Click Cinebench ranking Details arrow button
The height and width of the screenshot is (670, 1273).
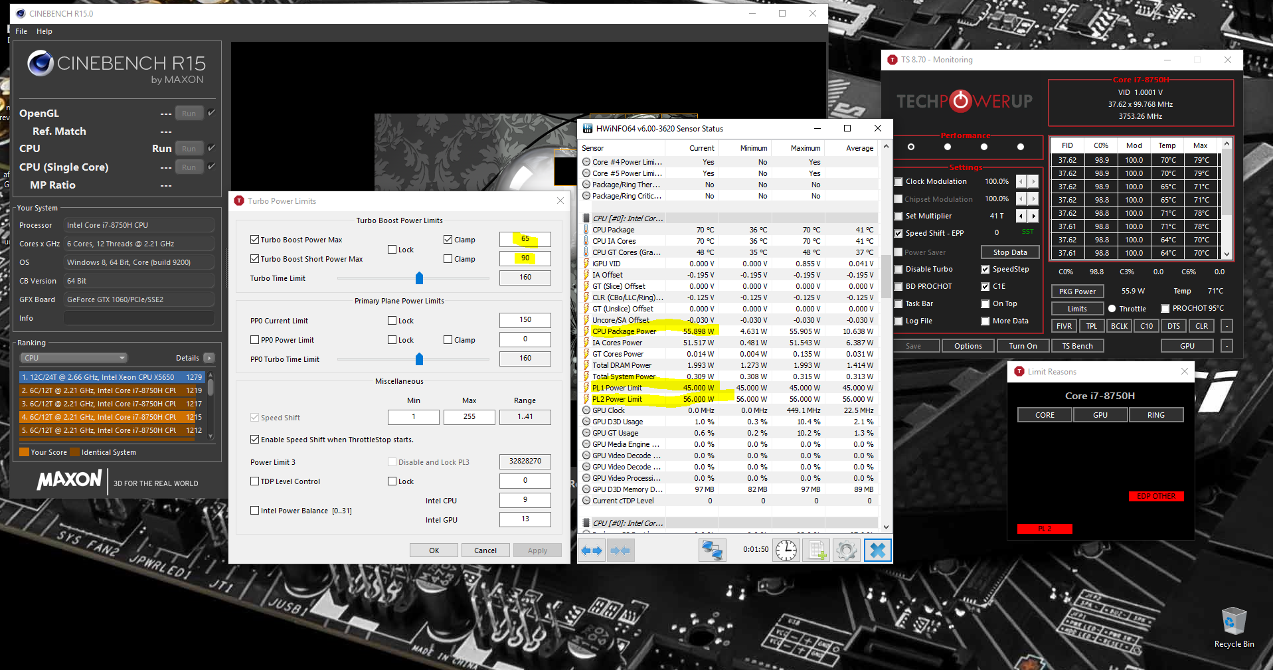click(x=209, y=358)
